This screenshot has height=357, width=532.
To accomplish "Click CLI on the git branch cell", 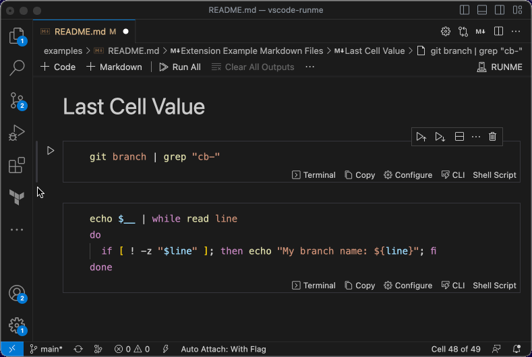I will pos(453,175).
